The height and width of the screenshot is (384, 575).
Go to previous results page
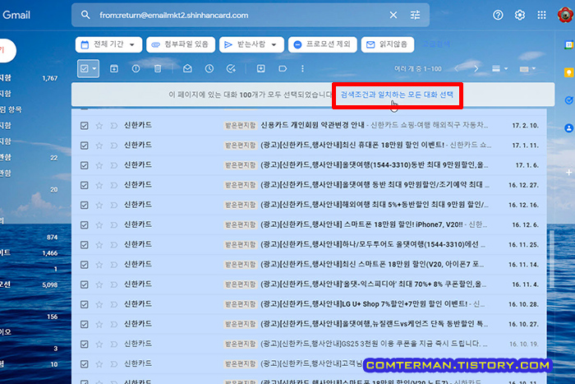pyautogui.click(x=457, y=68)
